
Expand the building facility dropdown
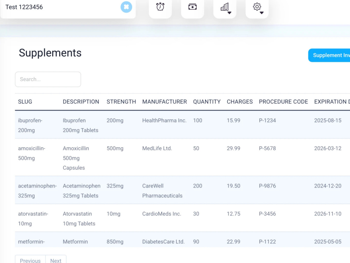coord(225,7)
